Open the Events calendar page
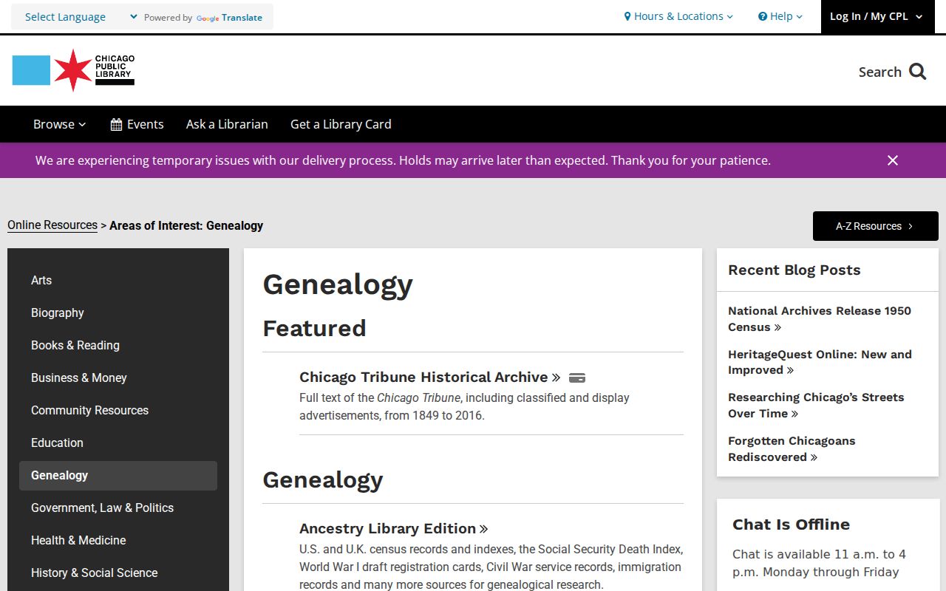946x591 pixels. pos(137,124)
